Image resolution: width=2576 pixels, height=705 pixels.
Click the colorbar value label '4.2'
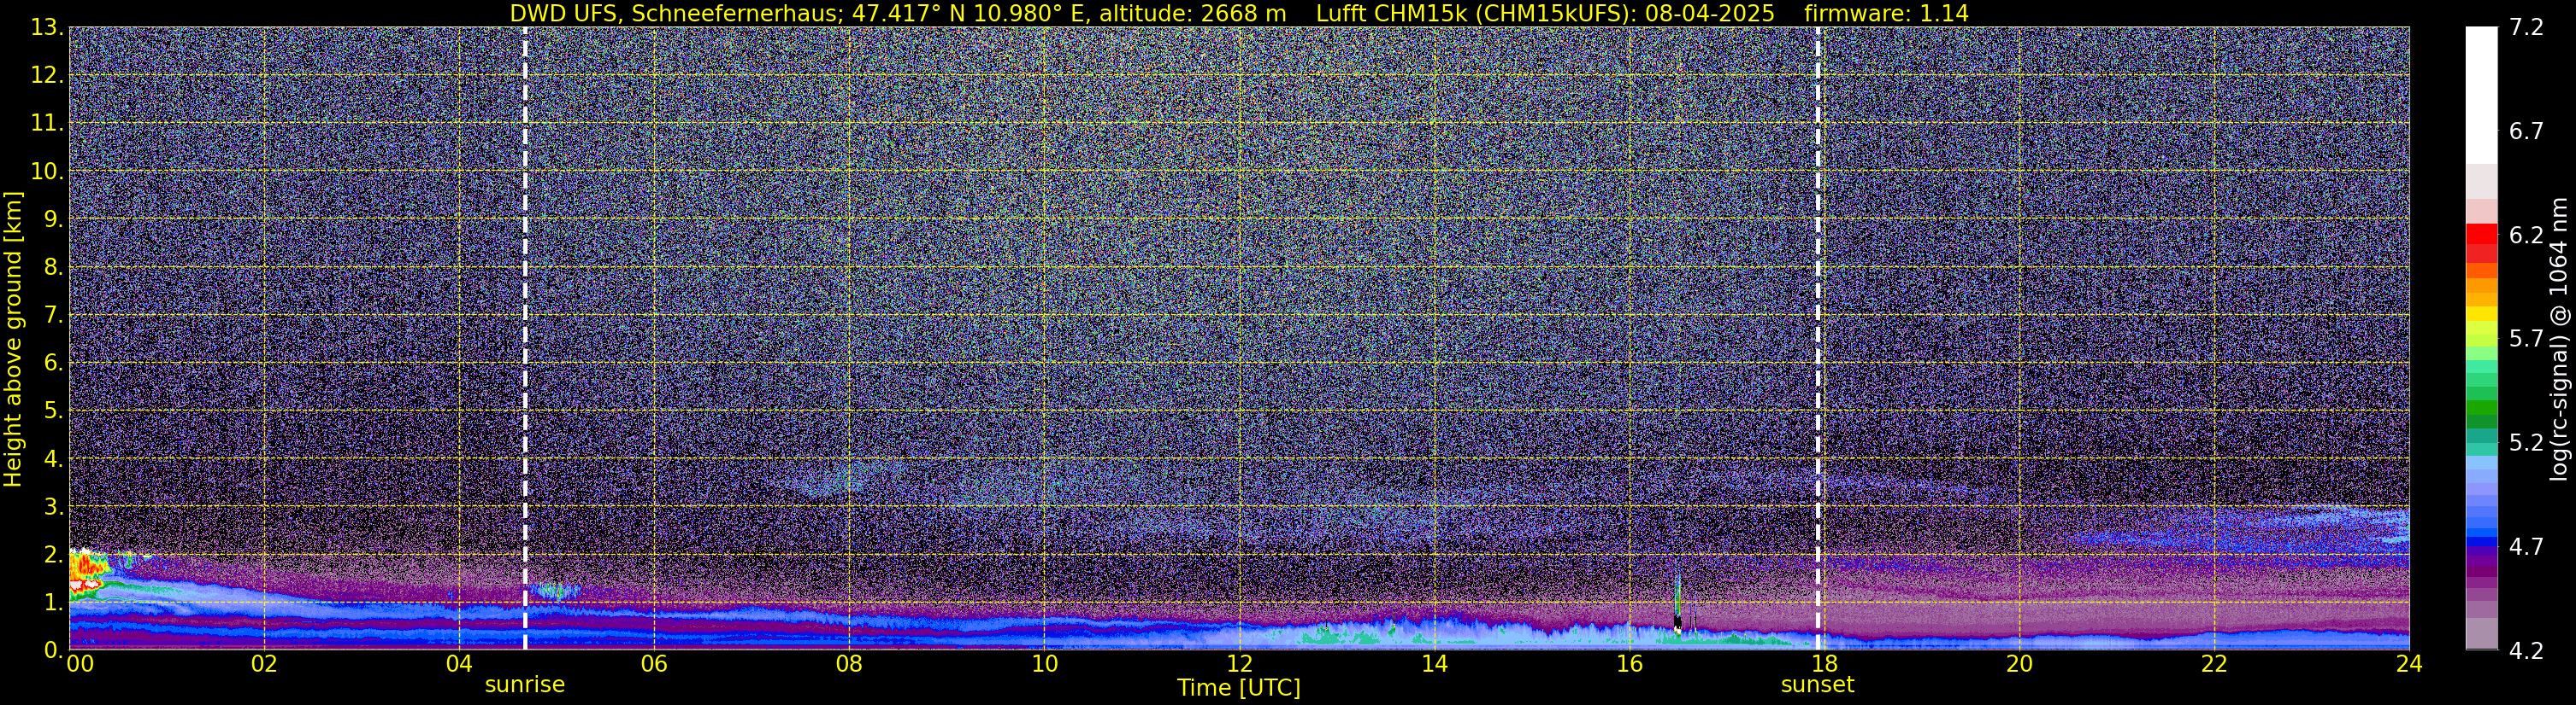[x=2526, y=650]
